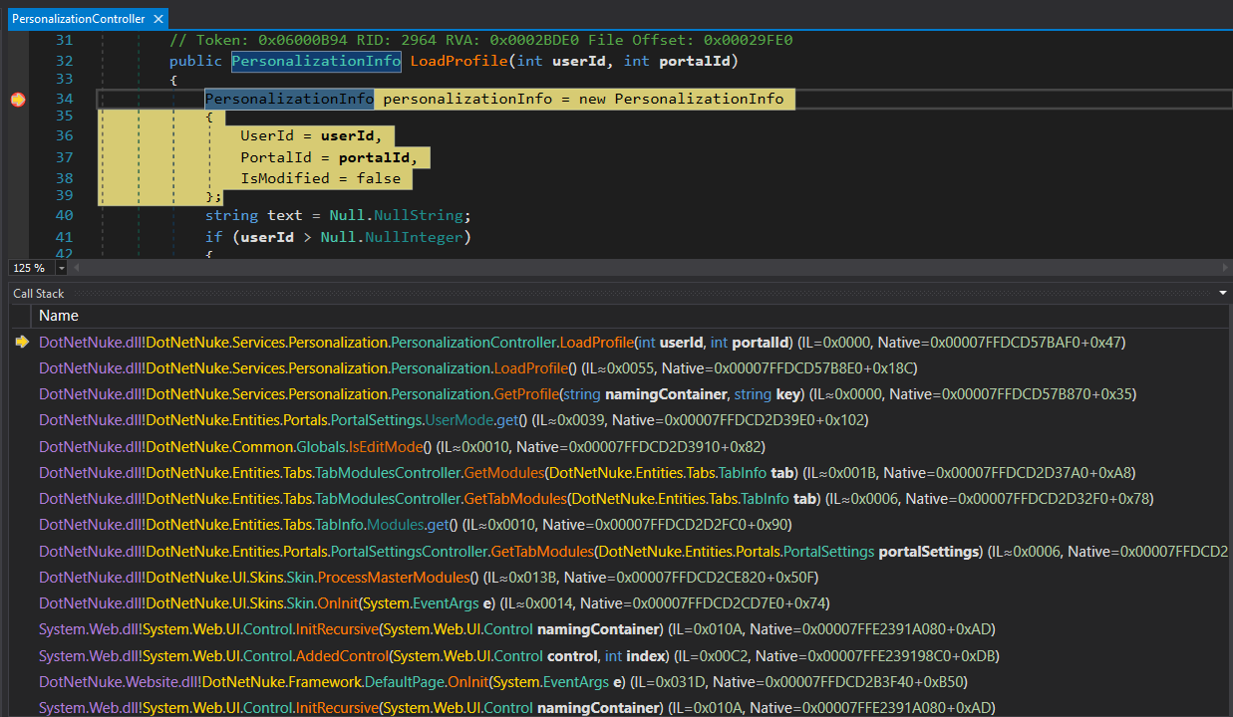1233x717 pixels.
Task: Click line number 33 in the gutter
Action: coord(64,79)
